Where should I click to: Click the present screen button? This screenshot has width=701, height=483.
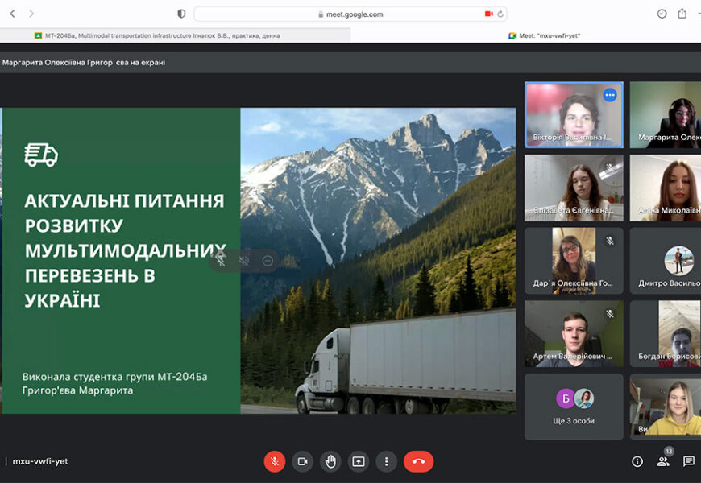tap(359, 461)
